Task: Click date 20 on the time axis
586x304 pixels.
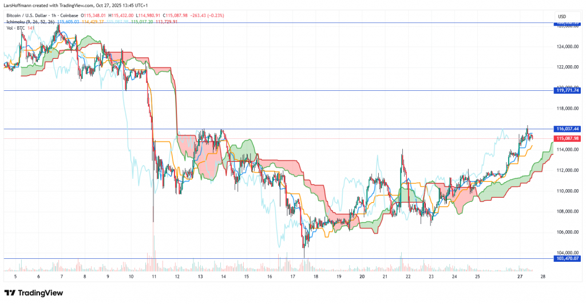Action: pyautogui.click(x=362, y=275)
